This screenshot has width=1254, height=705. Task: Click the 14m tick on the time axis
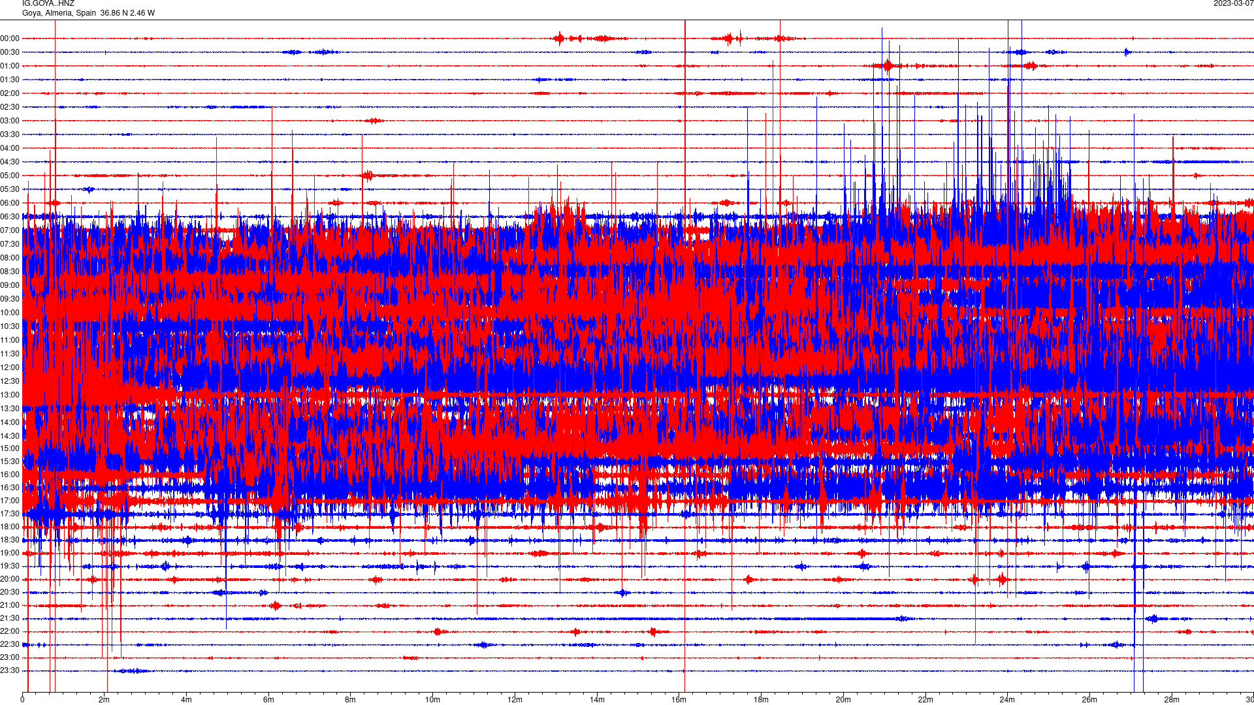click(x=597, y=700)
